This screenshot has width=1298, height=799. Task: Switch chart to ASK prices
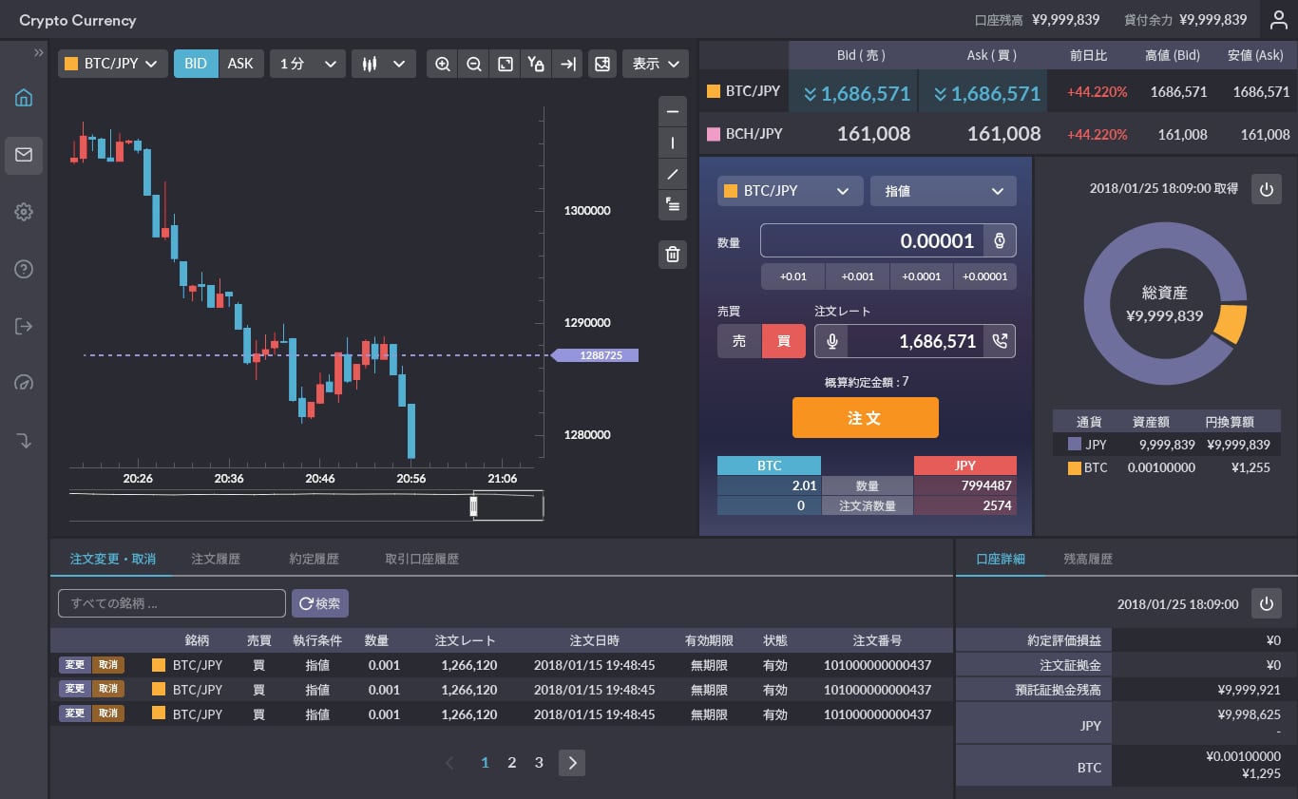240,64
